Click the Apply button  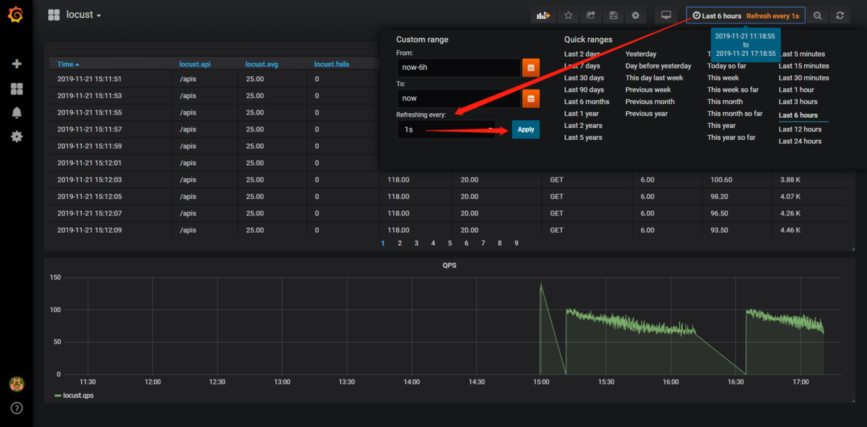(526, 129)
